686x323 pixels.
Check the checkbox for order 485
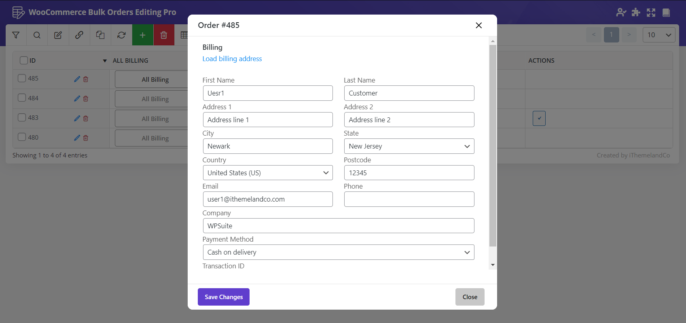[22, 78]
